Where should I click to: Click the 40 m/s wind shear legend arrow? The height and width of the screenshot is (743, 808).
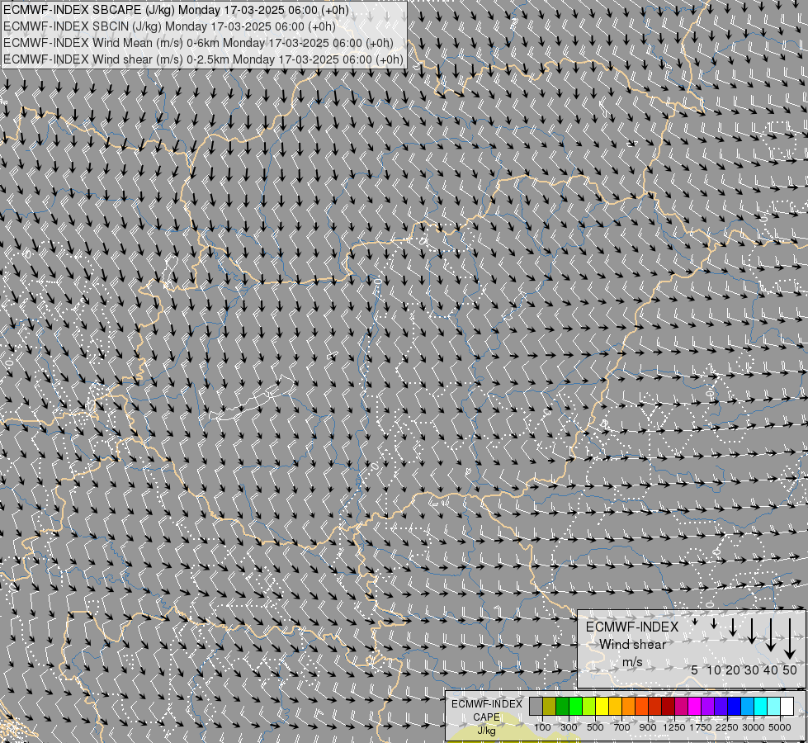coord(771,635)
